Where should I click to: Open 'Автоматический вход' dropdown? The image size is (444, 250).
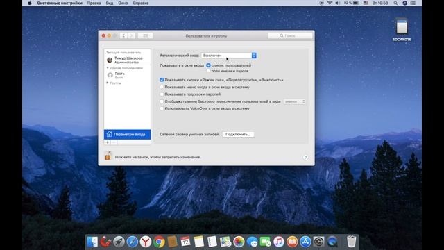coord(229,56)
